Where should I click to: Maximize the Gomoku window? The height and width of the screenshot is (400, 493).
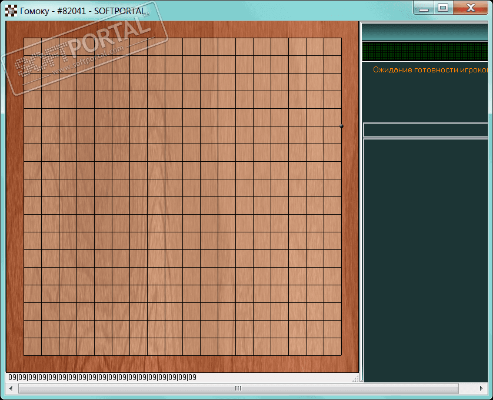coord(444,8)
